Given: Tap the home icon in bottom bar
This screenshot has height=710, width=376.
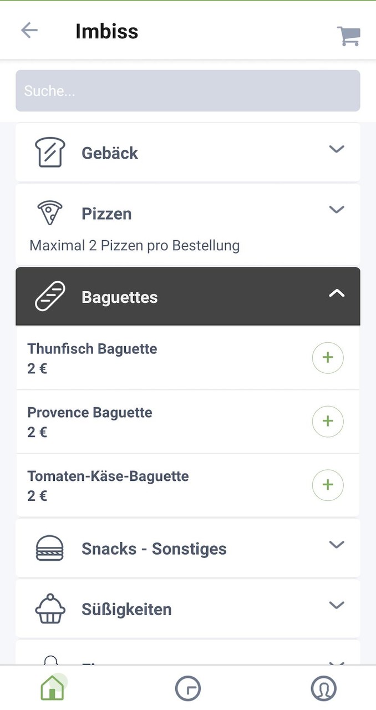Looking at the screenshot, I should coord(52,689).
